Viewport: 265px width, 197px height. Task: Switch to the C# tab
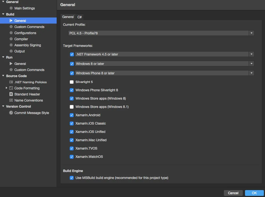79,17
